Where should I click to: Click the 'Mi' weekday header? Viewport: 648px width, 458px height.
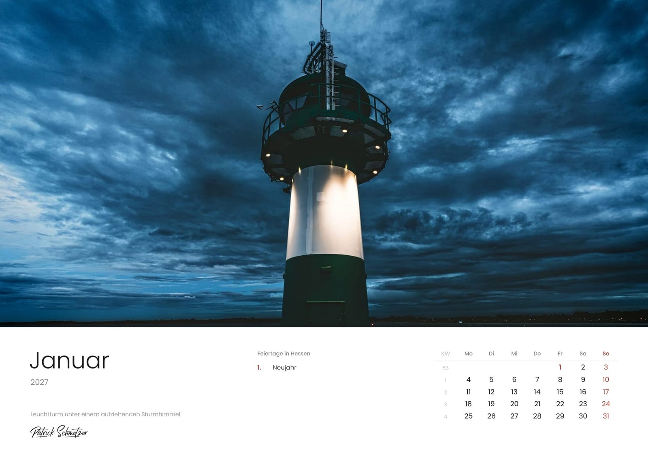pos(514,354)
